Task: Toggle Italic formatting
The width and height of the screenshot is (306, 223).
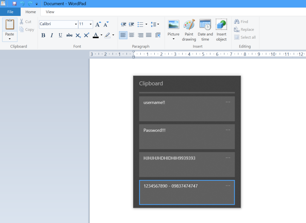Action: (x=52, y=35)
